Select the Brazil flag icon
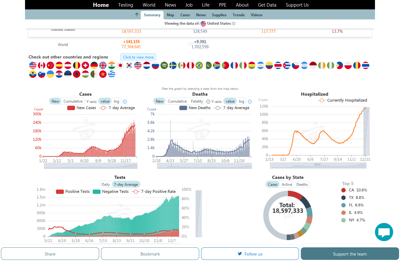The width and height of the screenshot is (400, 263). tap(199, 65)
